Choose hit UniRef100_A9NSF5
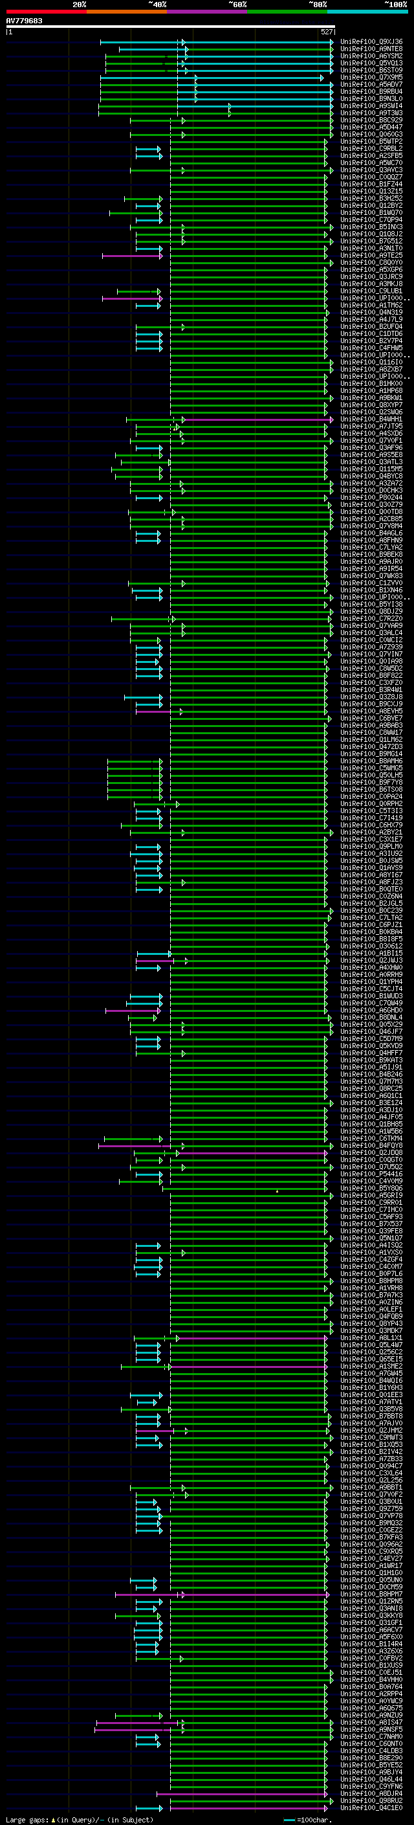The height and width of the screenshot is (1825, 414). 371,1729
